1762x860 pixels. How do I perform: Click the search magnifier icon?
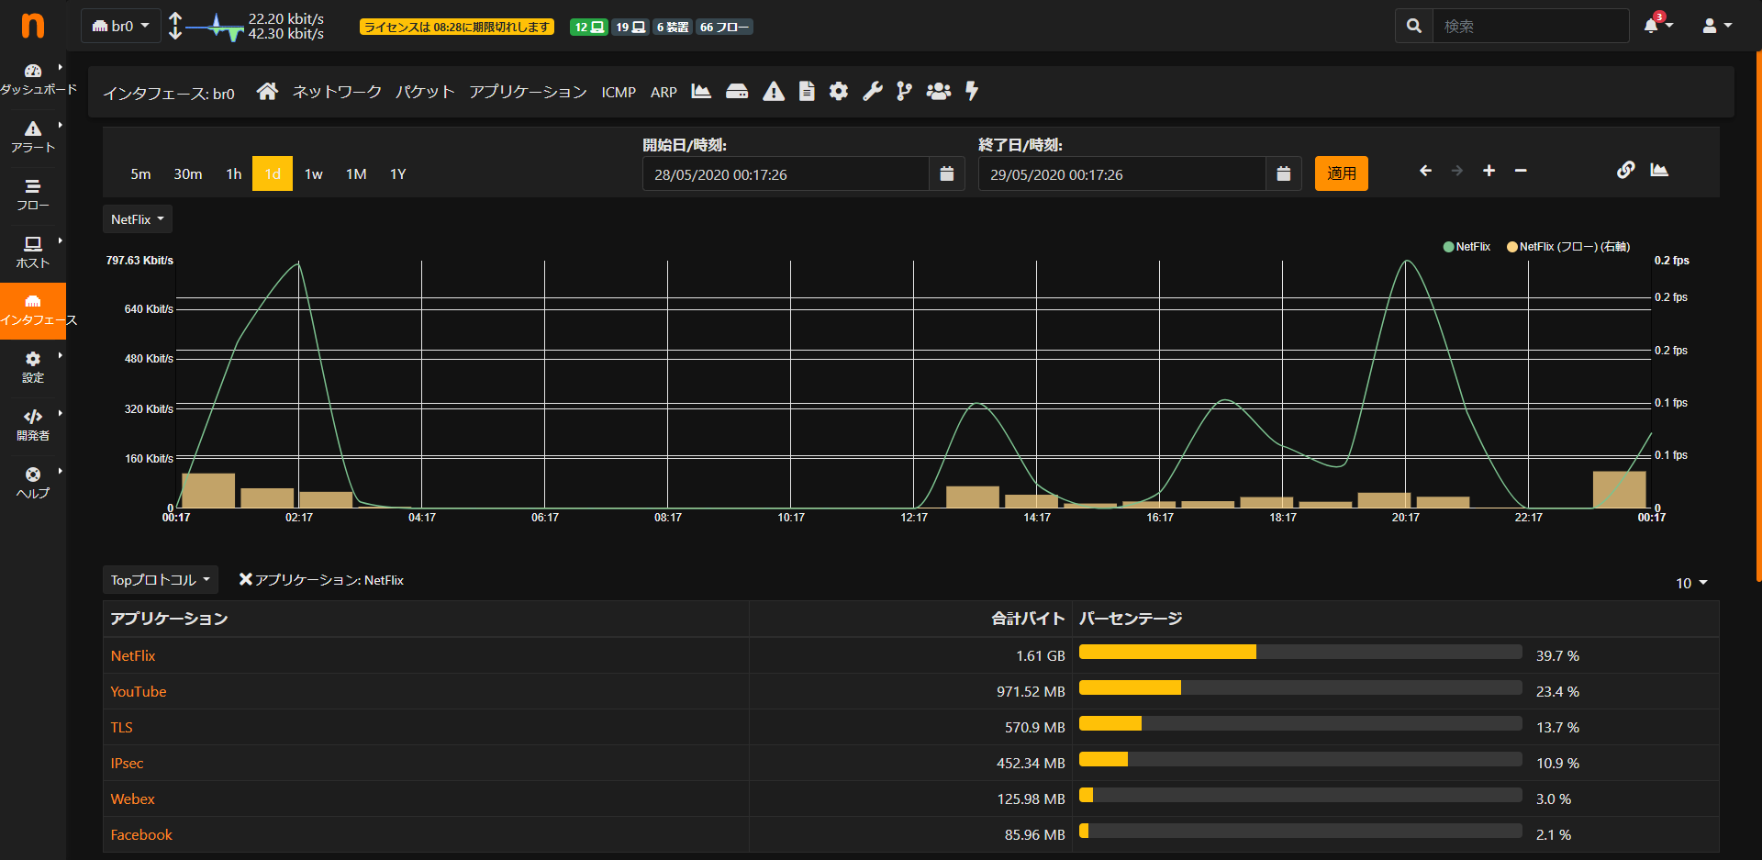tap(1414, 26)
